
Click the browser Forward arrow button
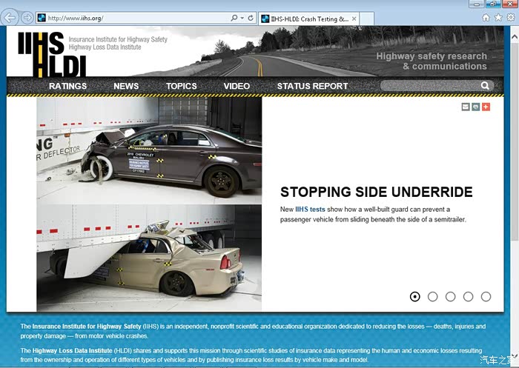tap(27, 18)
